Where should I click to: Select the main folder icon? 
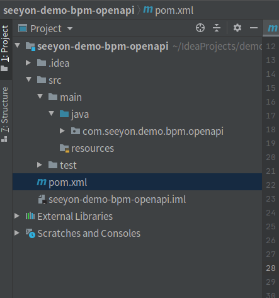tap(53, 97)
